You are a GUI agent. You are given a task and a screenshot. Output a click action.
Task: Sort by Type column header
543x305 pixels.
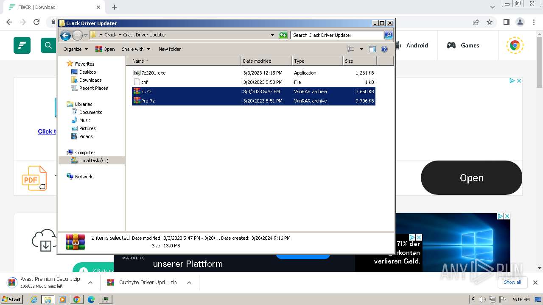317,61
